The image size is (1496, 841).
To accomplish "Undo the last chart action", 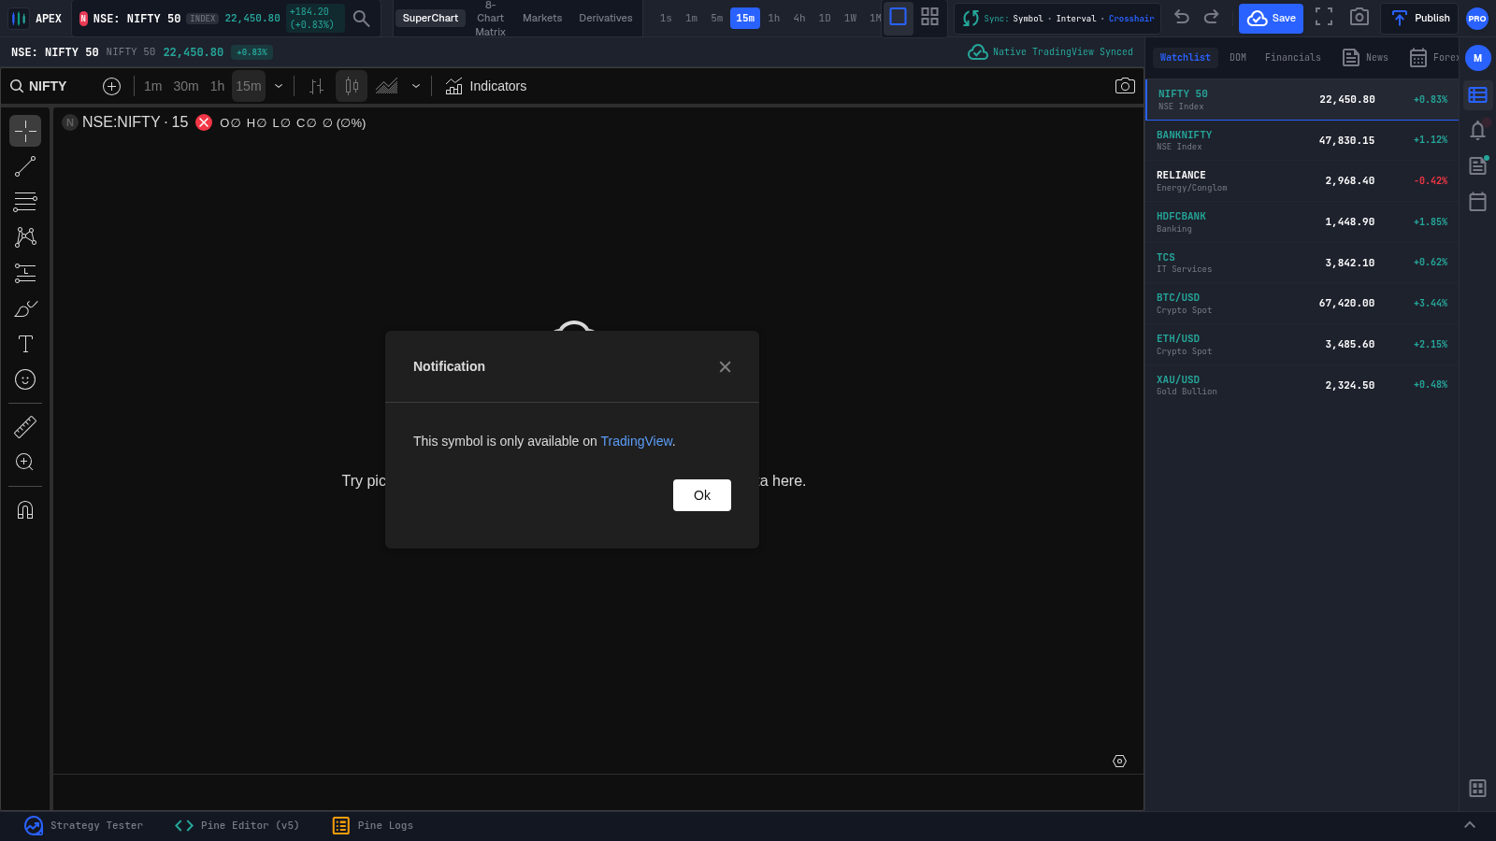I will point(1182,18).
